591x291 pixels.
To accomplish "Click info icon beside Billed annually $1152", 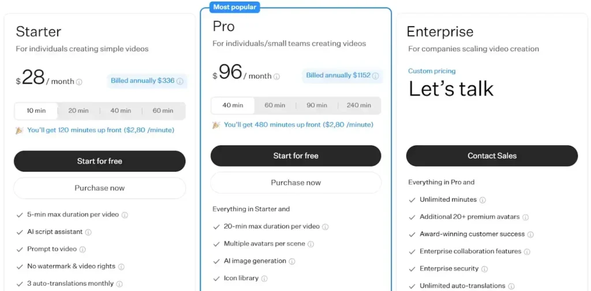I will tap(376, 75).
